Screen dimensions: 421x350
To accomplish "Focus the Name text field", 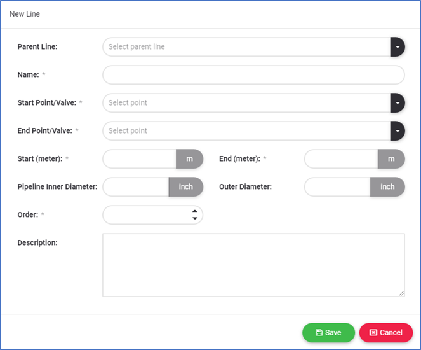I will click(253, 75).
